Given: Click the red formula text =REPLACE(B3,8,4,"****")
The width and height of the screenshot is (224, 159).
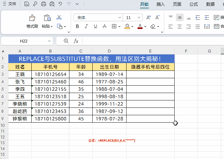Looking at the screenshot, I should (x=117, y=141).
